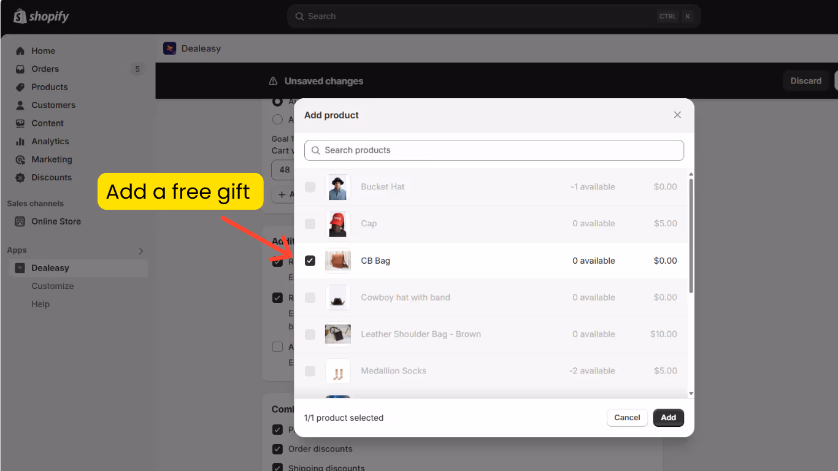Uncheck the CB Bag checkbox
Image resolution: width=838 pixels, height=471 pixels.
[x=310, y=261]
